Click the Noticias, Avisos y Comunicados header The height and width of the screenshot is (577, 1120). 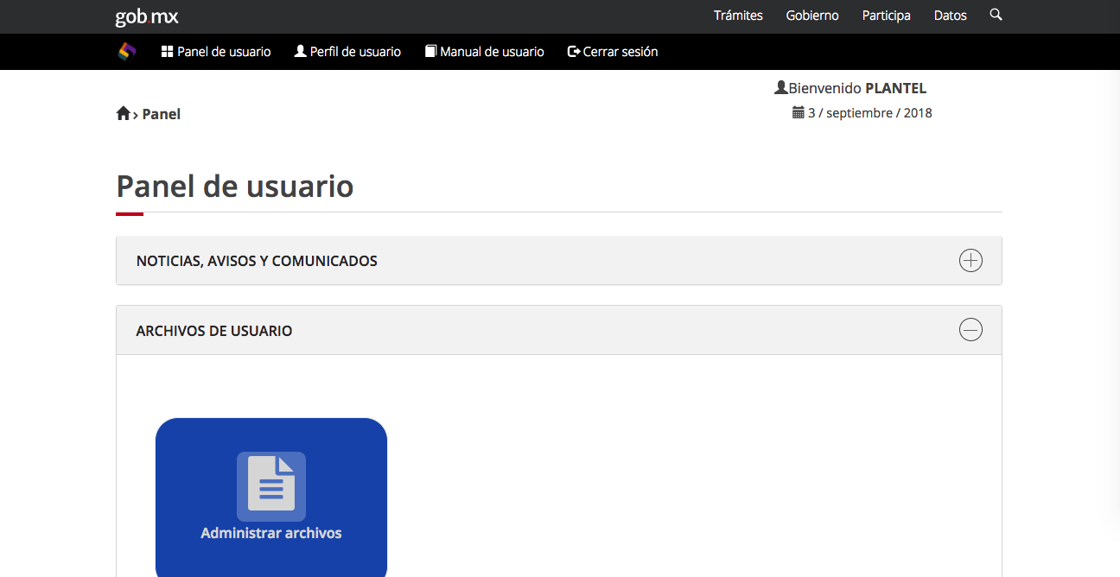tap(257, 261)
